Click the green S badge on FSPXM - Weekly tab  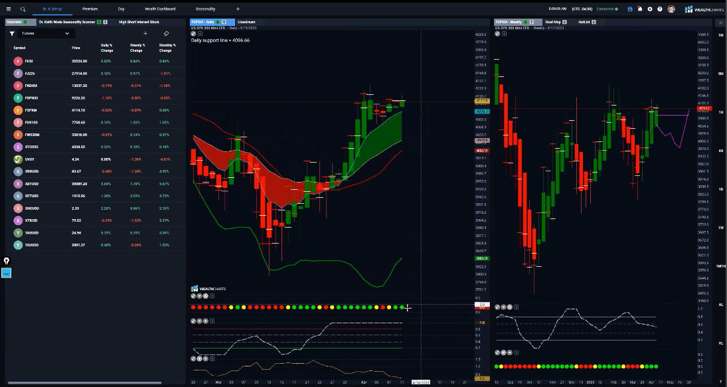click(526, 22)
